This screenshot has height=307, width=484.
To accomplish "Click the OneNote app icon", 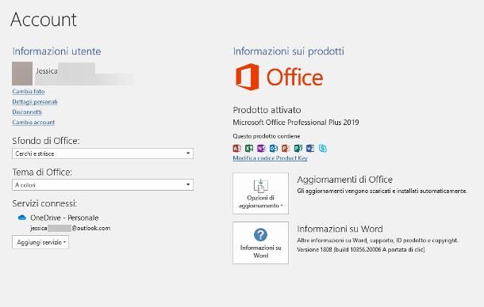I will (x=261, y=148).
